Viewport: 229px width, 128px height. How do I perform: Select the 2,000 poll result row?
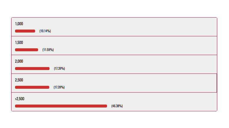[114, 64]
